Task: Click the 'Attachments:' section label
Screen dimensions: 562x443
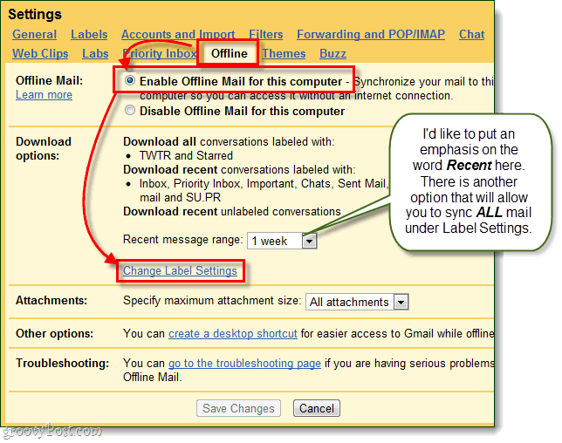Action: pyautogui.click(x=51, y=300)
